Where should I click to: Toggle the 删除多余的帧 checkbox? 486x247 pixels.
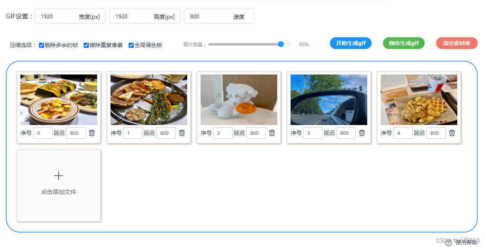click(42, 45)
